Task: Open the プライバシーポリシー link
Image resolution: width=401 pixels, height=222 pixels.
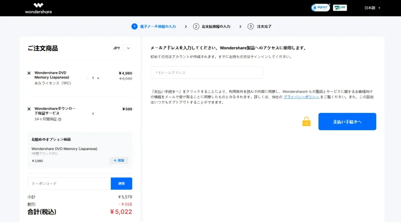Action: pos(301,97)
